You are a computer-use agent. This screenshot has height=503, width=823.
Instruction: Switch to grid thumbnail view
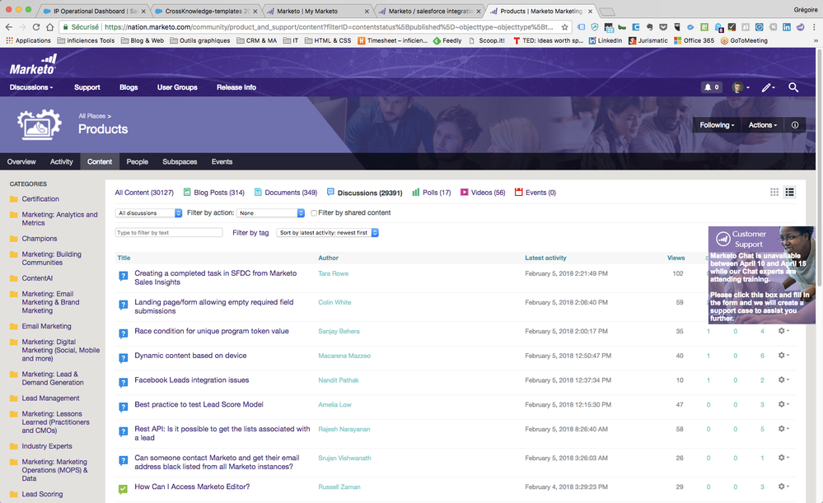click(774, 192)
